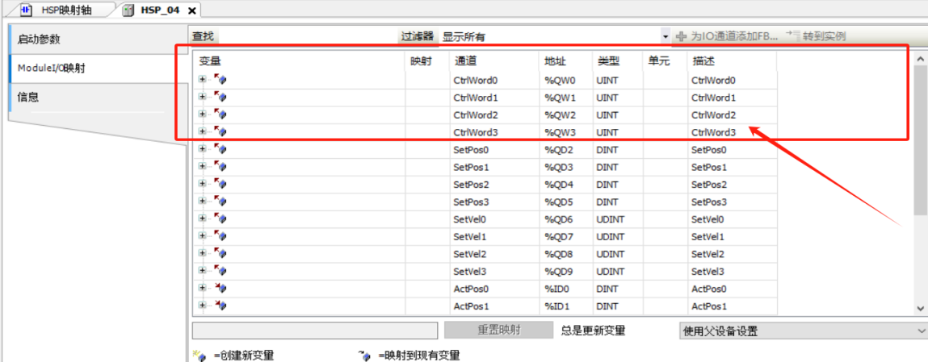Click the input channel icon for ActPos1
Image resolution: width=928 pixels, height=362 pixels.
[x=220, y=306]
